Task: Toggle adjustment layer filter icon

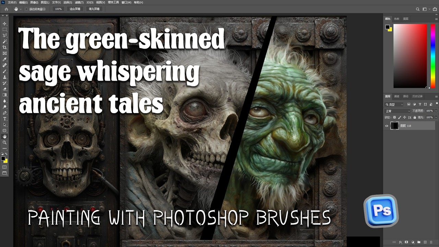Action: 414,104
